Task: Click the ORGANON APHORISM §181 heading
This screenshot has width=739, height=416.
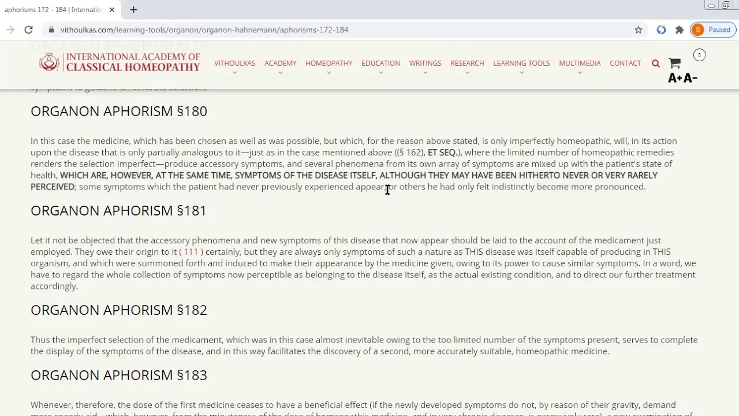Action: coord(118,210)
